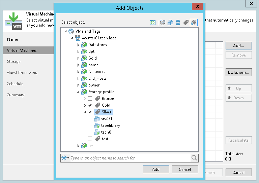
Task: Click the srv071 VM icon
Action: click(97, 119)
